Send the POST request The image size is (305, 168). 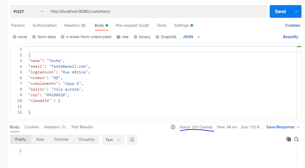pyautogui.click(x=280, y=11)
